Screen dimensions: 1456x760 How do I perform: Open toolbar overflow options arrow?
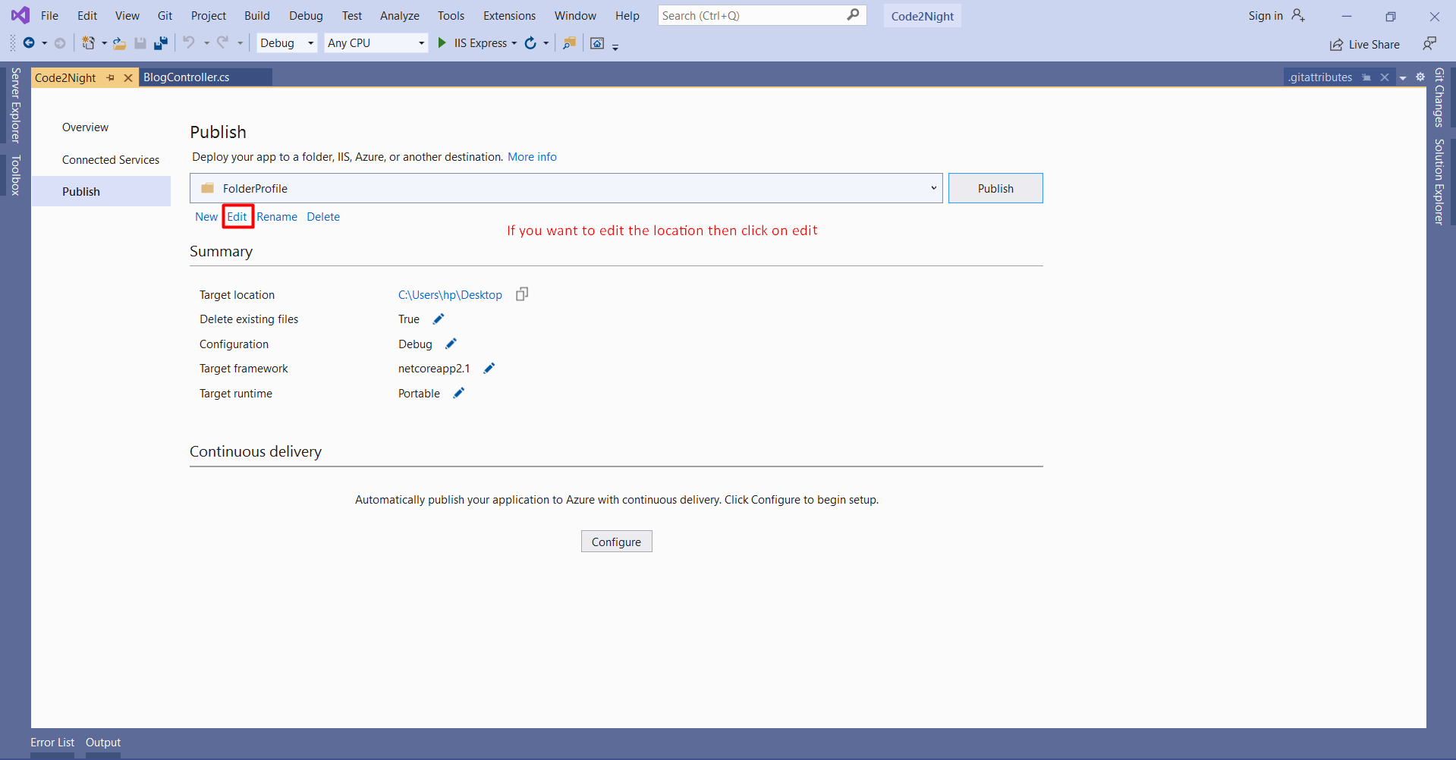point(615,47)
